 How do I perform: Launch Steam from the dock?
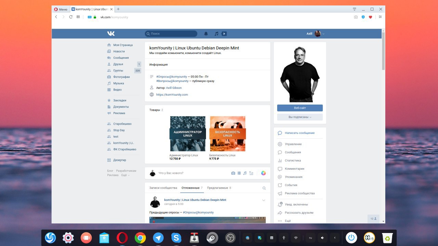(x=212, y=238)
